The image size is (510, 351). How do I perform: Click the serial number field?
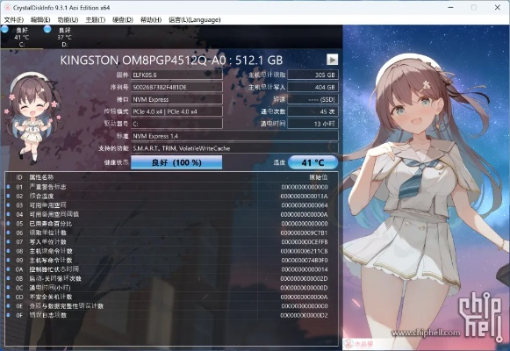(177, 87)
